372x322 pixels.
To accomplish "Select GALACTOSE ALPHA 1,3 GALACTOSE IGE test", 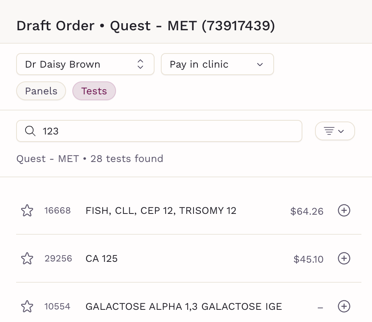I will 184,306.
